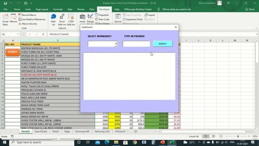Close the UserForm2 dialog

176,27
